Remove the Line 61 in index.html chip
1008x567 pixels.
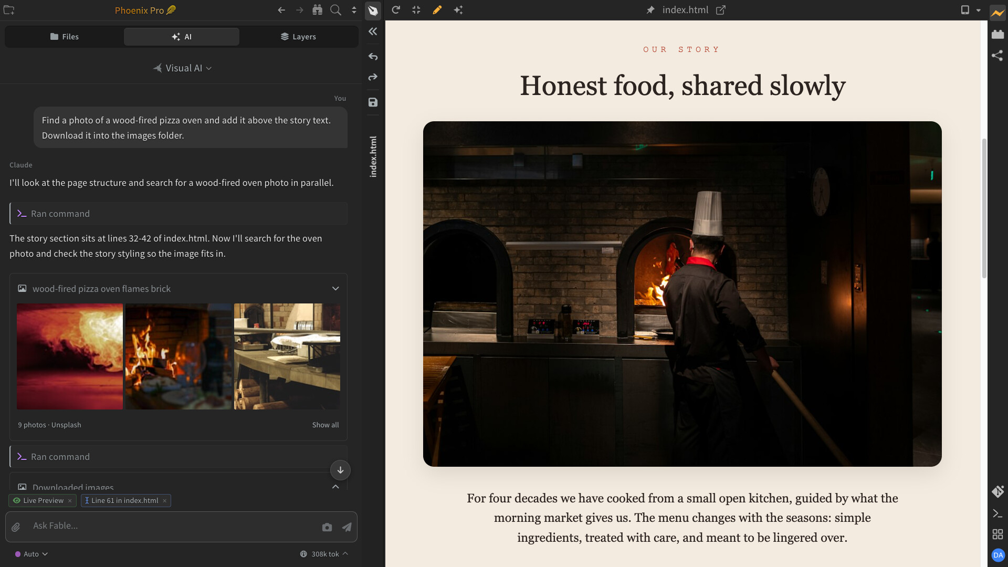165,501
